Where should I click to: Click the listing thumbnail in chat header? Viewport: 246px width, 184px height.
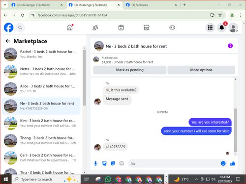pyautogui.click(x=99, y=46)
